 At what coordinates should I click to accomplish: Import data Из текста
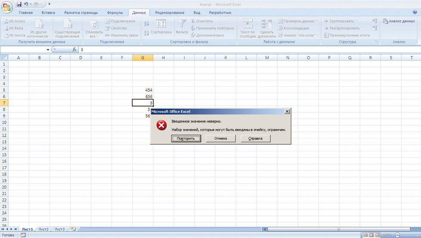coord(15,35)
